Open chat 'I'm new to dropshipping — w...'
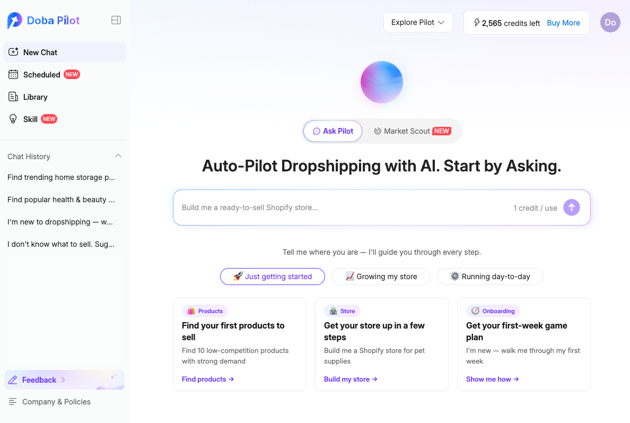 [60, 222]
